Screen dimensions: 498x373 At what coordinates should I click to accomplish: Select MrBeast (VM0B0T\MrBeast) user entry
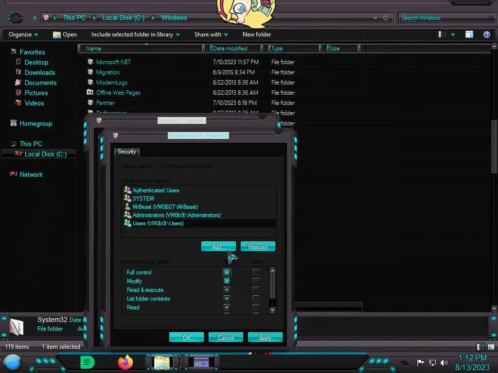tap(199, 207)
